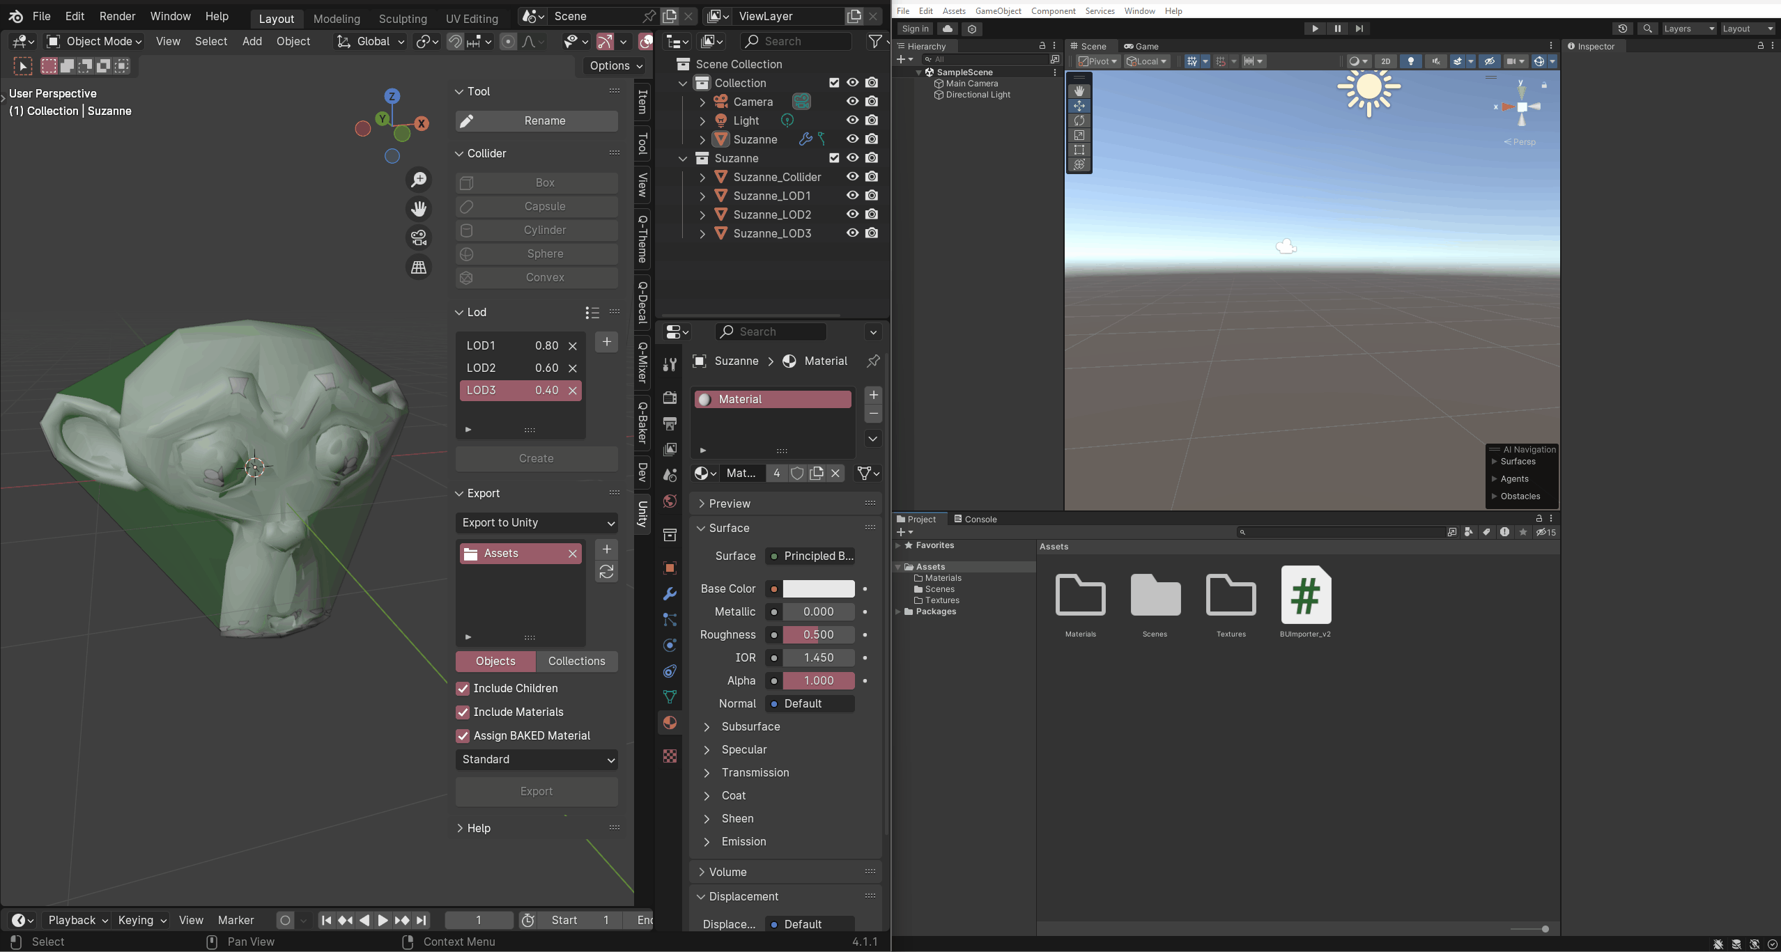Open the Modifier Properties wrench tab
The height and width of the screenshot is (952, 1781).
670,593
